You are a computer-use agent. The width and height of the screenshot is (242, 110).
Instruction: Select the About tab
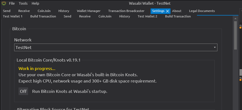[x=177, y=11]
